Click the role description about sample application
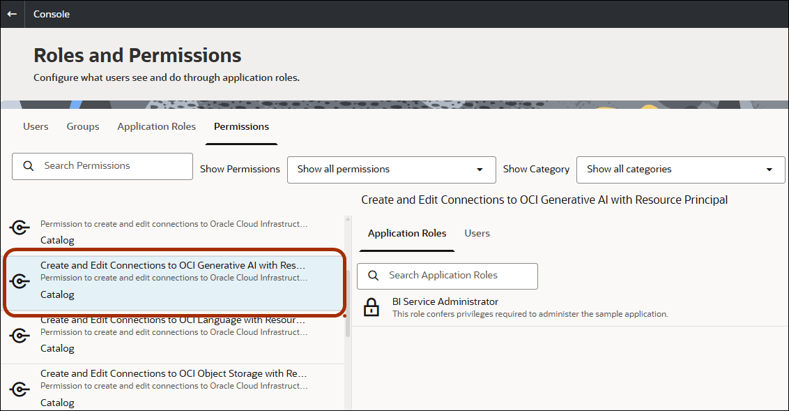This screenshot has height=411, width=789. [530, 314]
